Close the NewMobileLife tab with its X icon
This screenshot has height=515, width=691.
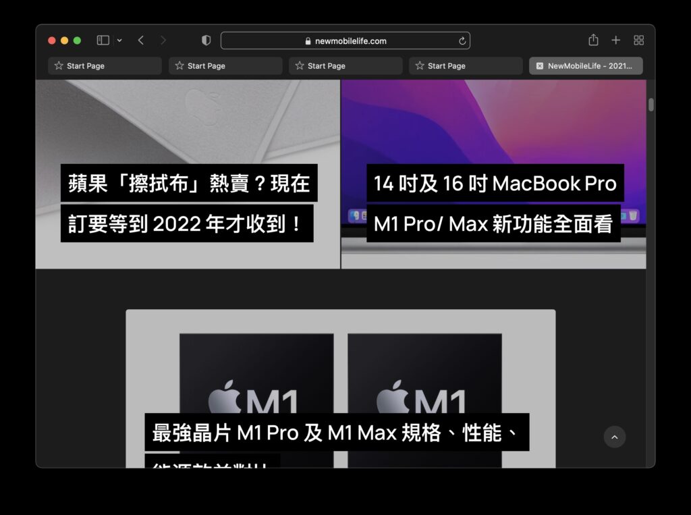(x=539, y=66)
